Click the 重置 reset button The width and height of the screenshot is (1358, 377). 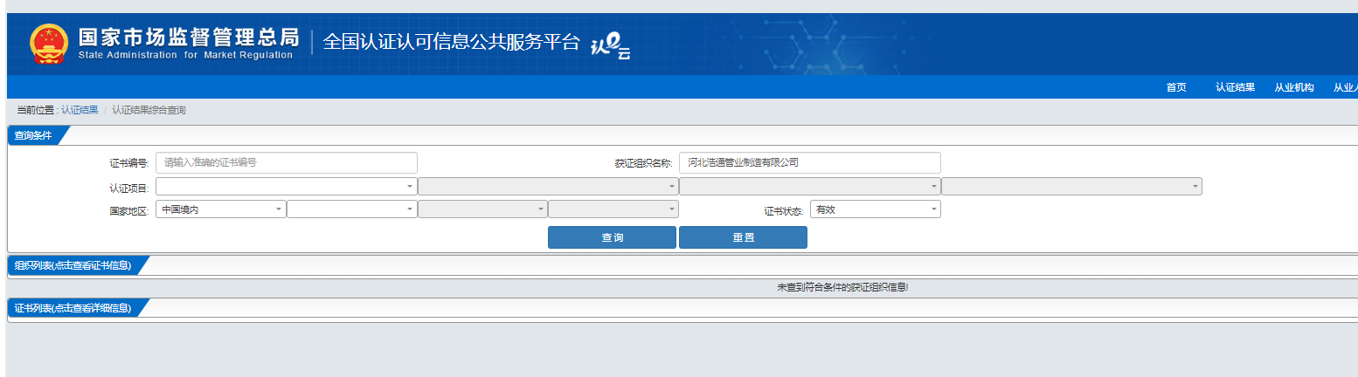[743, 237]
